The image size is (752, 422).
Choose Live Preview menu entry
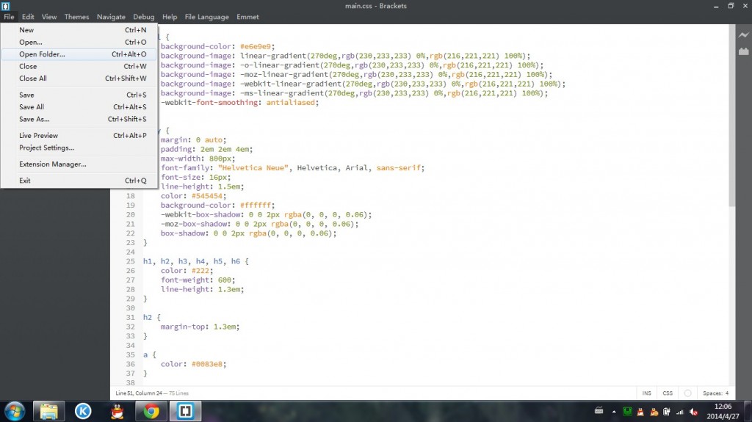click(x=79, y=136)
